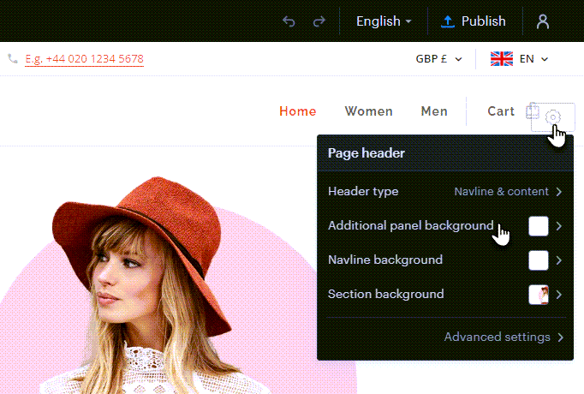Open the Section background image thumbnail
The height and width of the screenshot is (394, 584).
click(538, 295)
